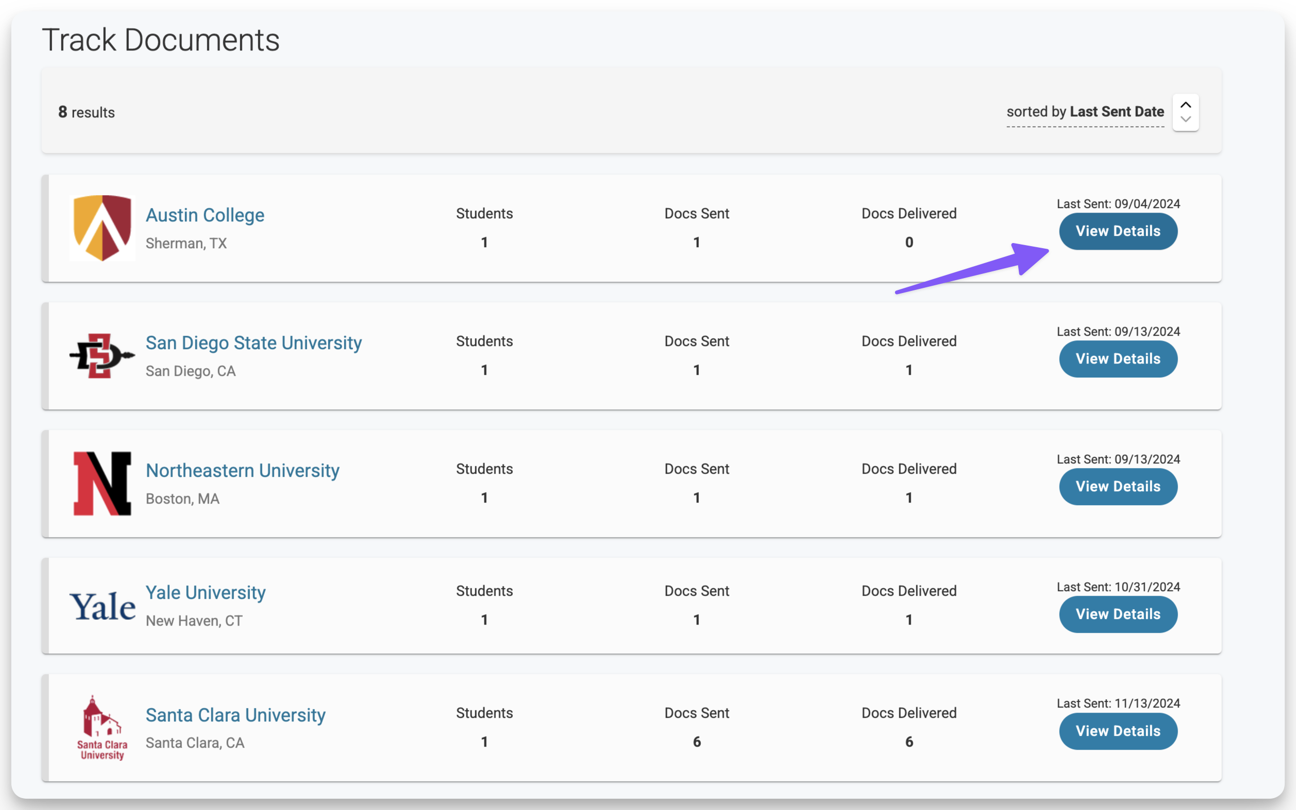
Task: View Details for San Diego State University
Action: (1118, 359)
